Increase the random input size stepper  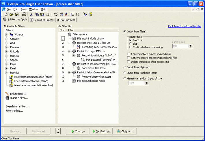(x=147, y=82)
